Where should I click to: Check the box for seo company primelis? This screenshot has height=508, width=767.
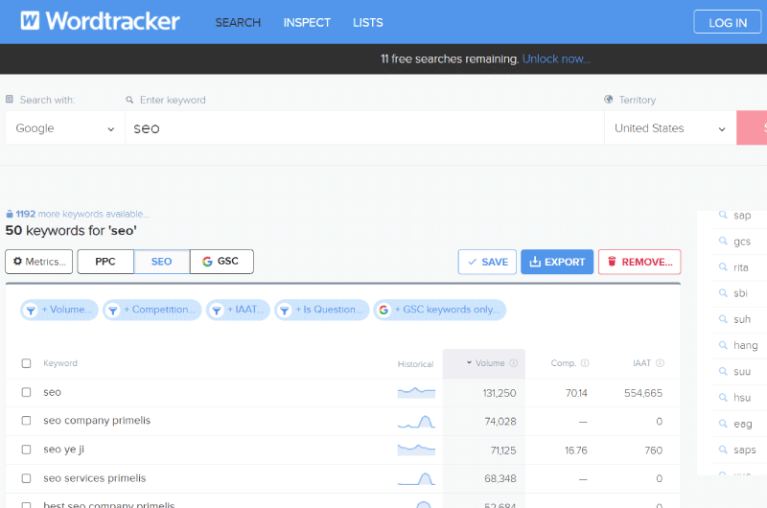click(x=27, y=421)
